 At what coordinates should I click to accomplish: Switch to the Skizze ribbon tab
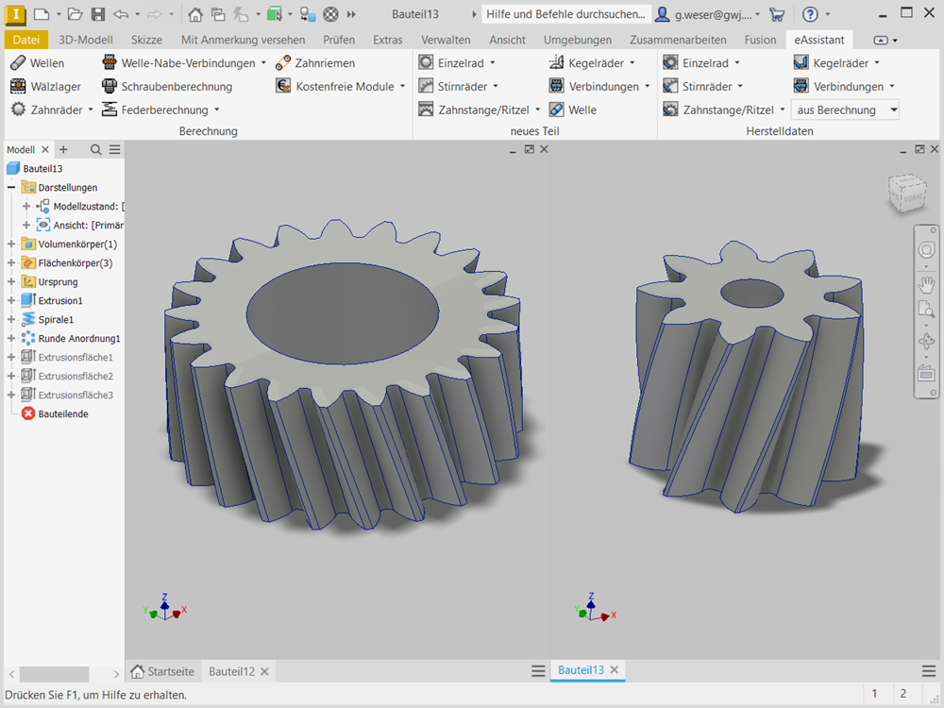pyautogui.click(x=146, y=40)
